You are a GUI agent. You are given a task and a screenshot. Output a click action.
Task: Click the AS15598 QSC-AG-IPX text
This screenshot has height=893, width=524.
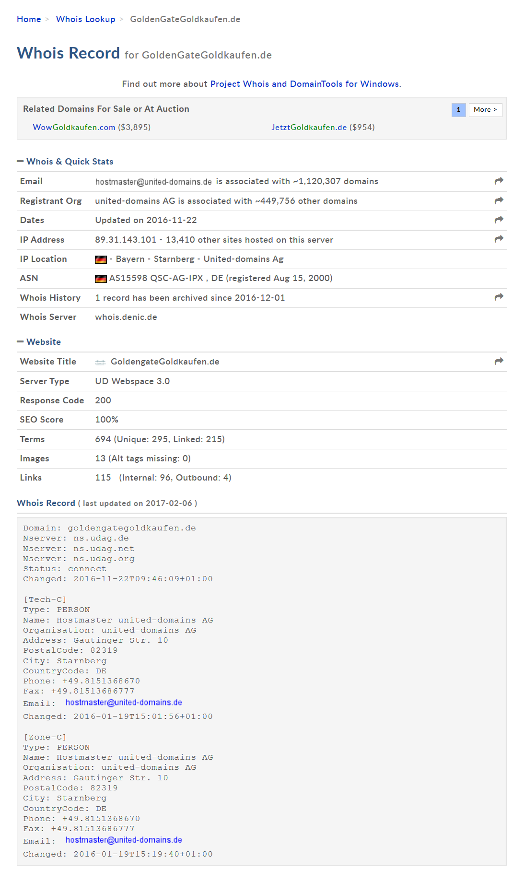pos(156,278)
